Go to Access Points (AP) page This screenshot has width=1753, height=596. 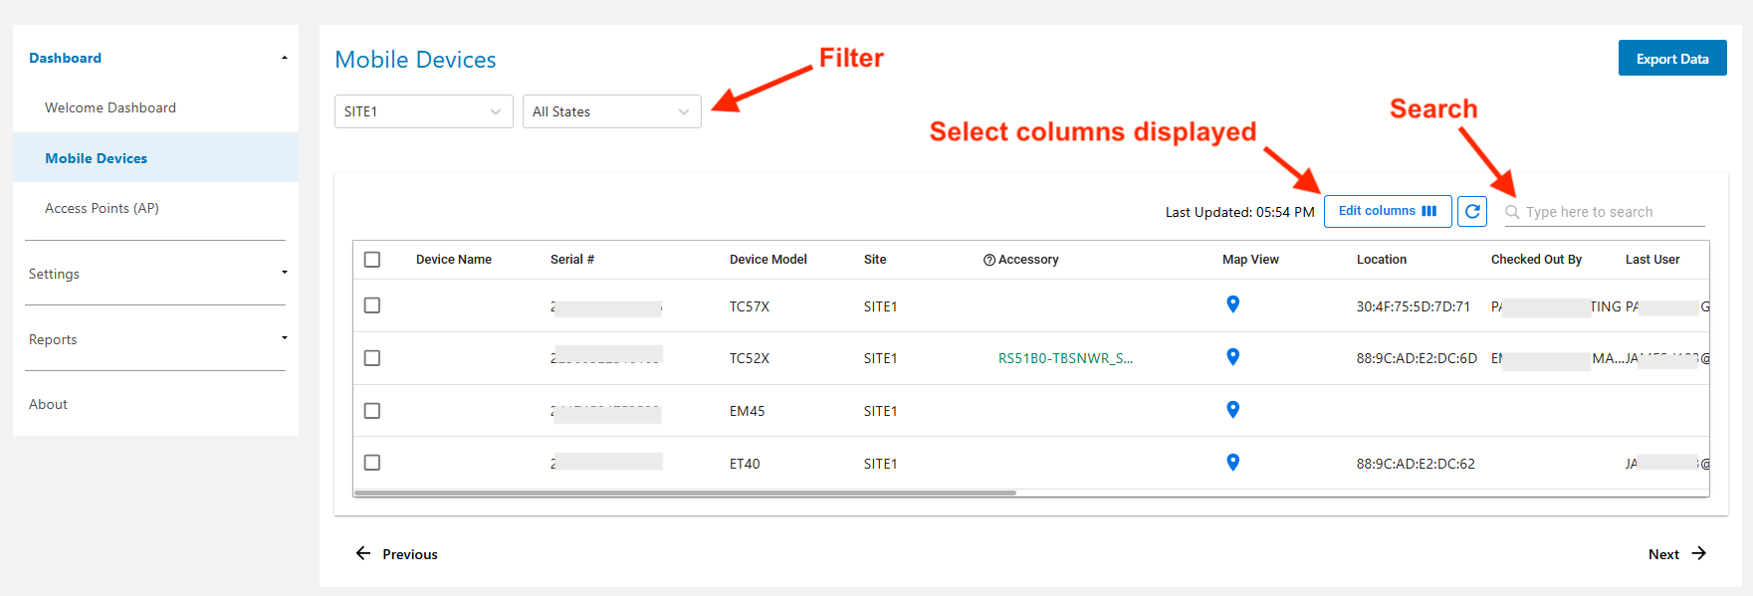tap(102, 208)
